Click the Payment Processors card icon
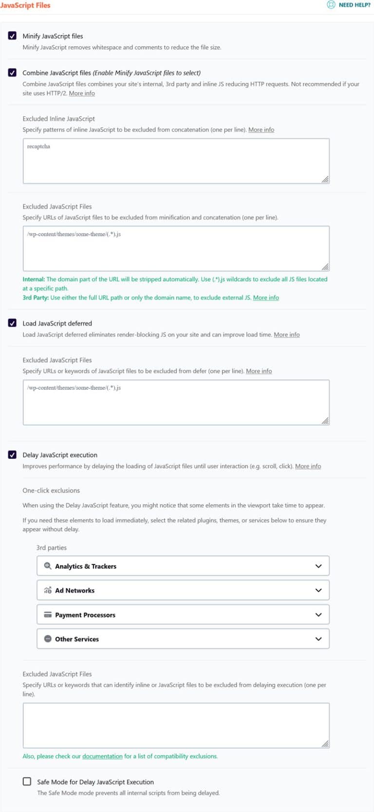374x812 pixels. [48, 615]
